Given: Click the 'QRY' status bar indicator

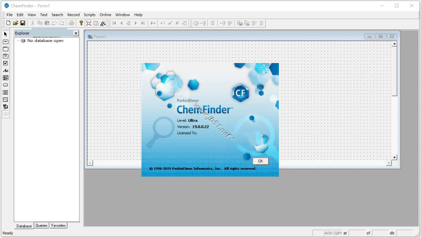Looking at the screenshot, I should click(x=338, y=233).
